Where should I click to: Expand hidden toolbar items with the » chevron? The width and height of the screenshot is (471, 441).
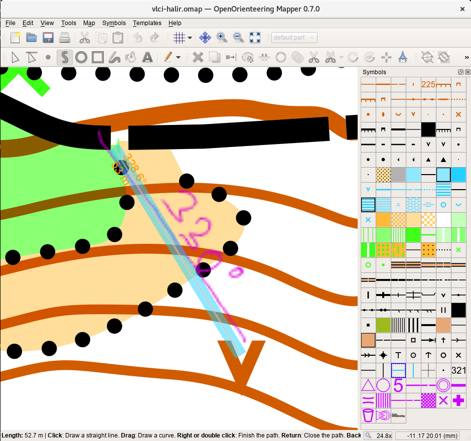[x=466, y=57]
